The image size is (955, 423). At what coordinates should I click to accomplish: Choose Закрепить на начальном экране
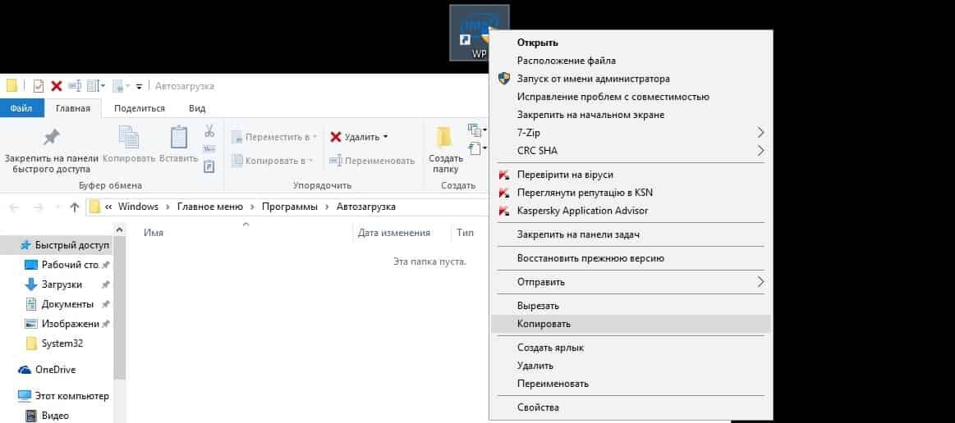631,115
